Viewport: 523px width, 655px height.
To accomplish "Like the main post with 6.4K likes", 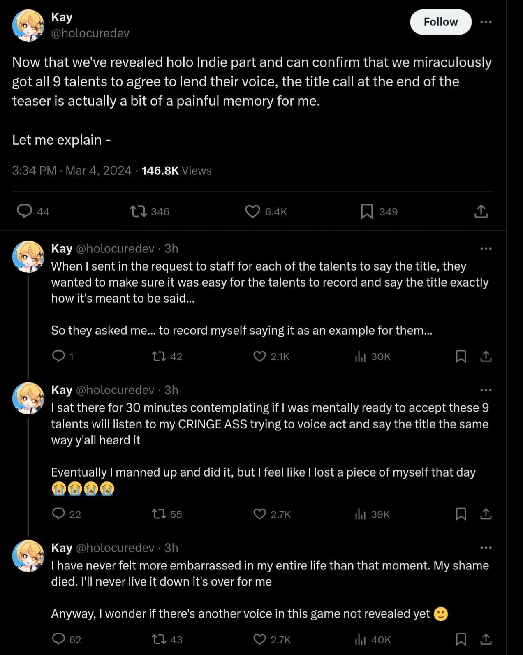I will click(252, 212).
